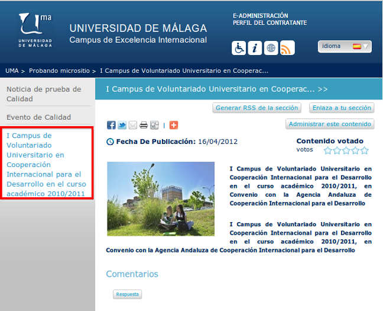Select Evento de Calidad sidebar item
The image size is (383, 311).
(38, 117)
